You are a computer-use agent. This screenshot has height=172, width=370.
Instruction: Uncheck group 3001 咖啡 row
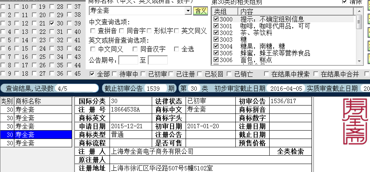[x=216, y=26]
